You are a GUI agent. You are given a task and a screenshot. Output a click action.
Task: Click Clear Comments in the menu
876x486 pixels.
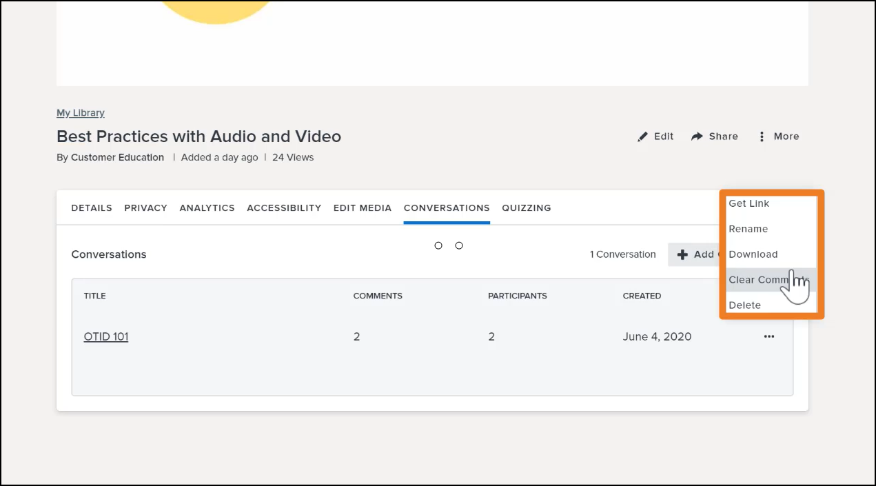coord(771,280)
